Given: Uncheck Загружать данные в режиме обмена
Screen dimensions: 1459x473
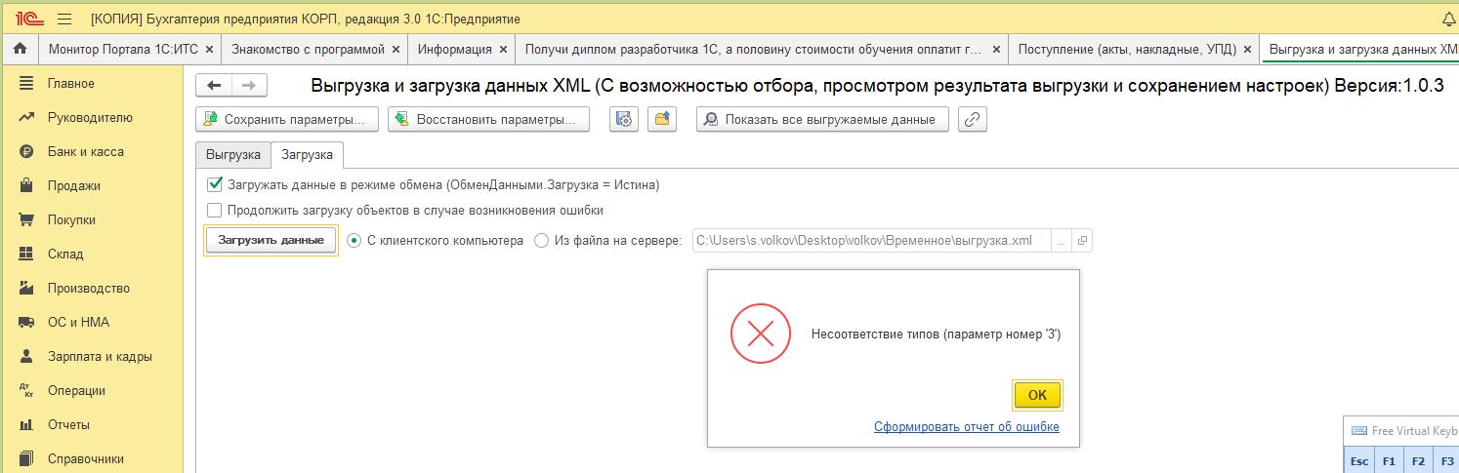Looking at the screenshot, I should click(x=215, y=183).
